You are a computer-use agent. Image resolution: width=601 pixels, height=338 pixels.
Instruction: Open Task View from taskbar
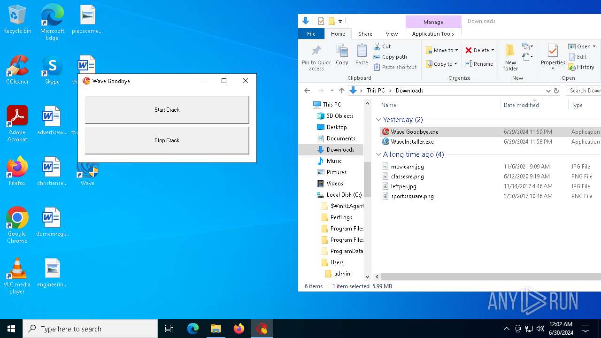pyautogui.click(x=169, y=329)
